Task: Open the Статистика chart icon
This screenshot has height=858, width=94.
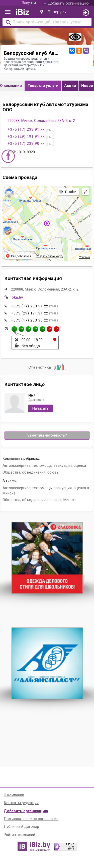Action: click(x=59, y=367)
